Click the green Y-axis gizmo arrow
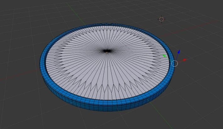Screen dimensions: 223x129 click(164, 56)
